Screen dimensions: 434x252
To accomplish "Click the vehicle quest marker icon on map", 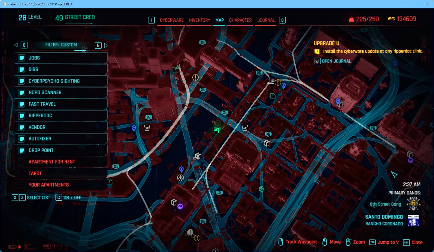I will pyautogui.click(x=271, y=82).
